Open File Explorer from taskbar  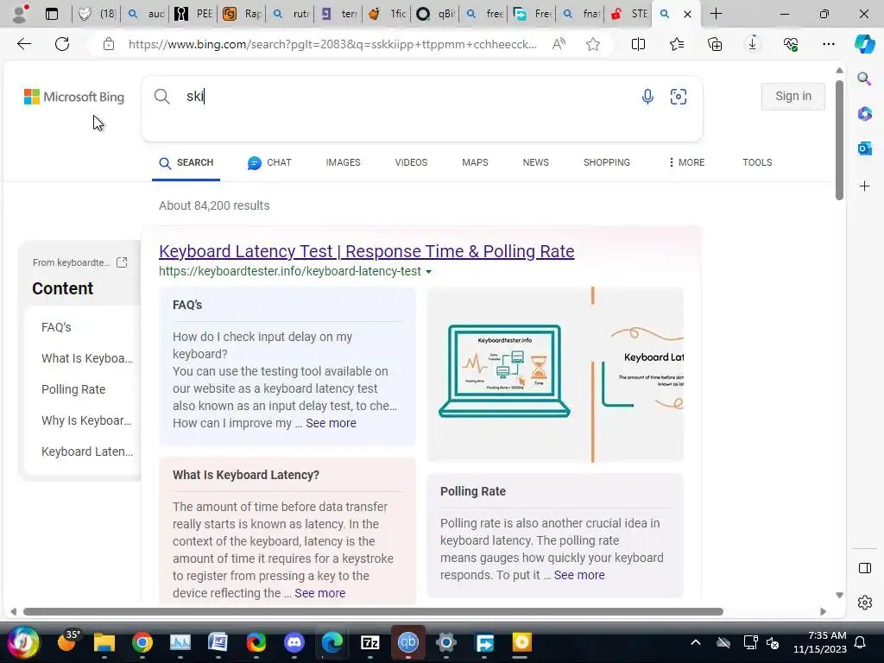(104, 642)
